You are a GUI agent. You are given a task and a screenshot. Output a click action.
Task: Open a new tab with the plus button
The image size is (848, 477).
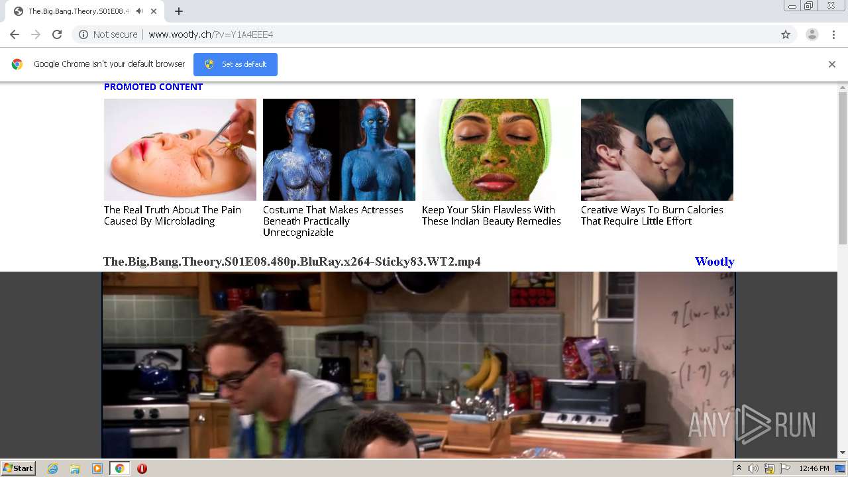tap(179, 11)
